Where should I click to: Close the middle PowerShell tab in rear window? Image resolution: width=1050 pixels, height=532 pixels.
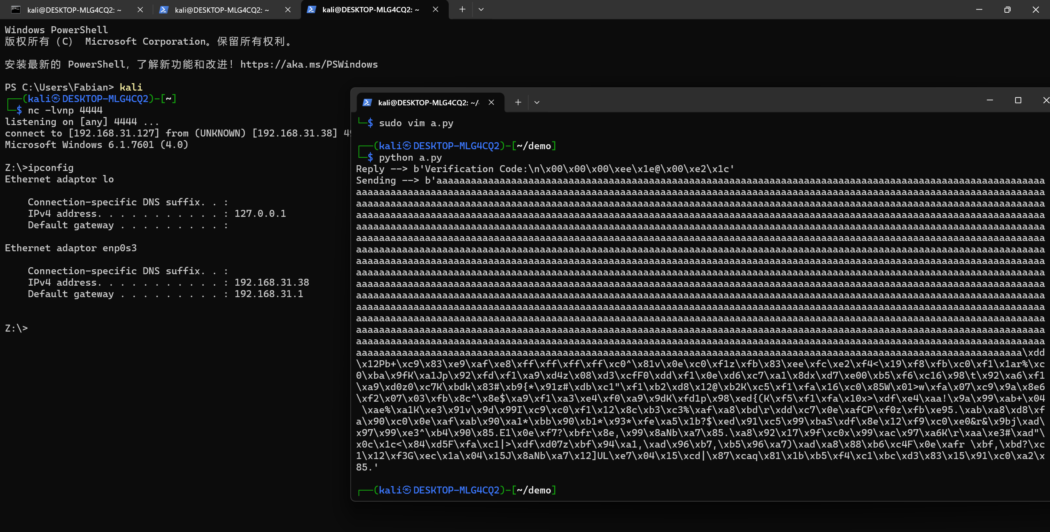tap(288, 10)
